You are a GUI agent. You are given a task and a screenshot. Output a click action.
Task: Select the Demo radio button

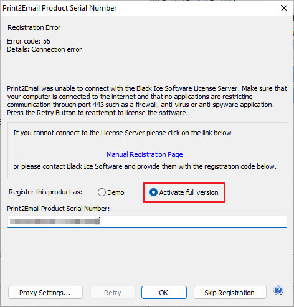pos(102,192)
